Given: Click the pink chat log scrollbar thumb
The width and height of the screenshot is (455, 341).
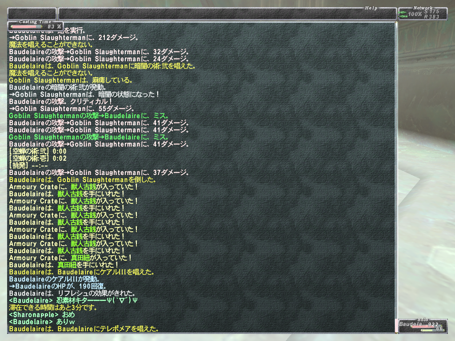Looking at the screenshot, I should (396, 325).
